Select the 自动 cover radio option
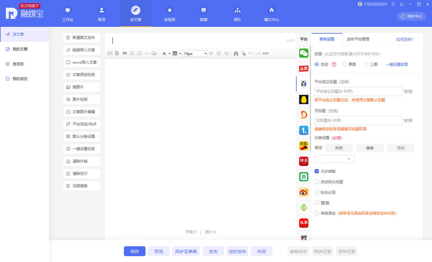The height and width of the screenshot is (262, 432). [317, 65]
